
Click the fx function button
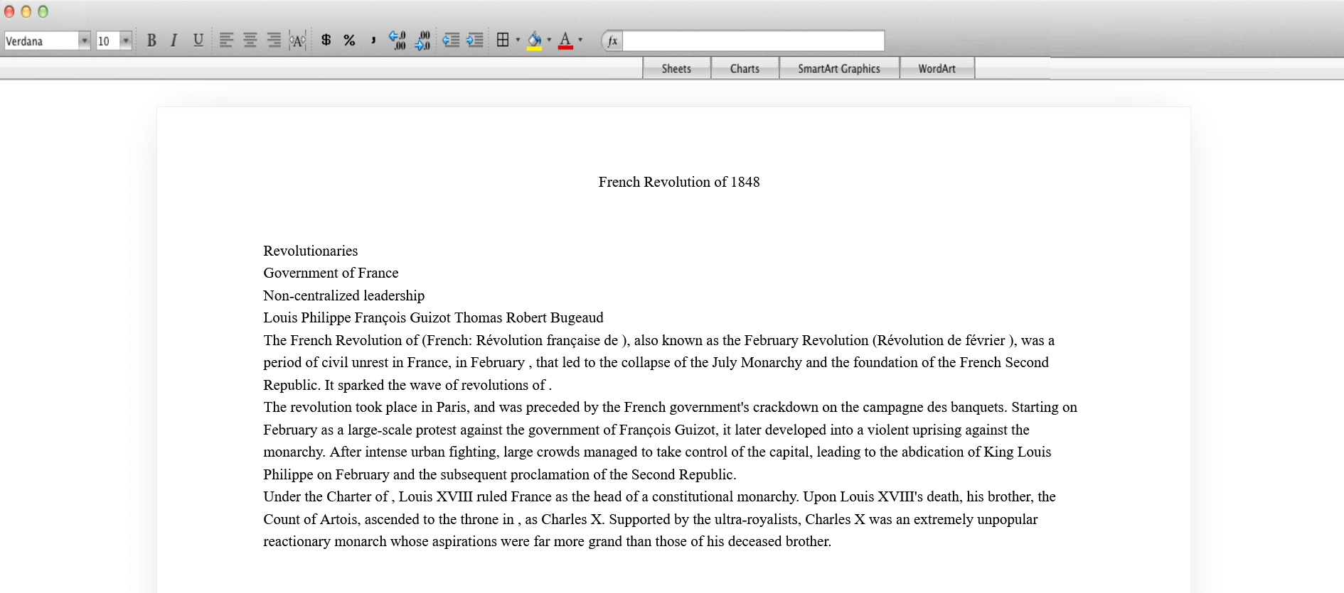[x=612, y=40]
